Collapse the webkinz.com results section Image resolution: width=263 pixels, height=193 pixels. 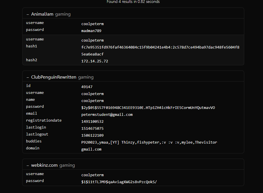tap(28, 165)
